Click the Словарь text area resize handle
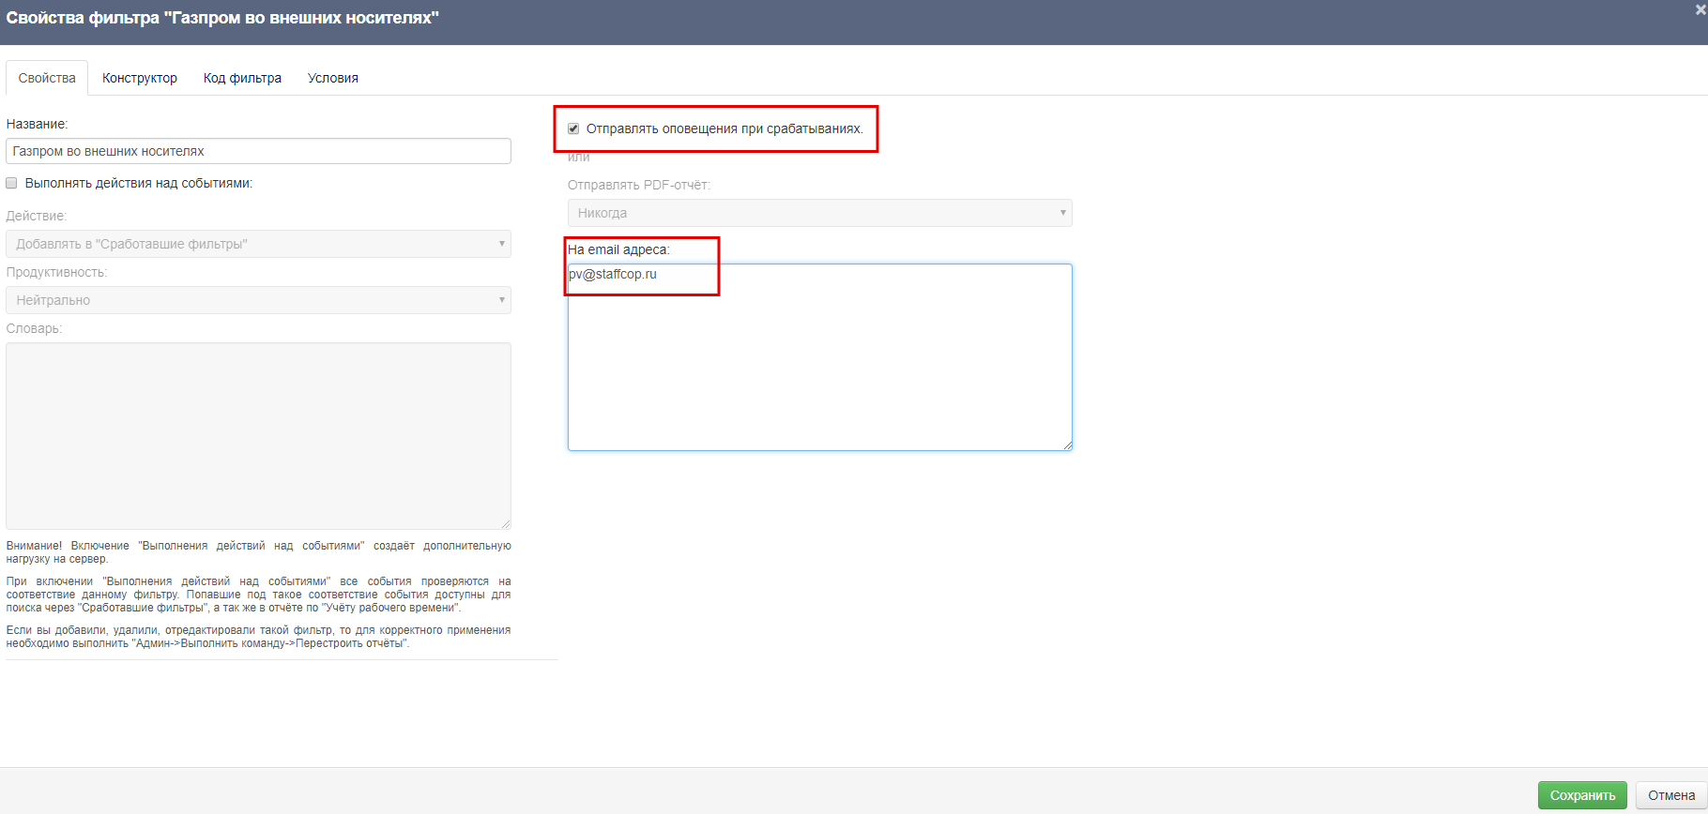 tap(506, 524)
